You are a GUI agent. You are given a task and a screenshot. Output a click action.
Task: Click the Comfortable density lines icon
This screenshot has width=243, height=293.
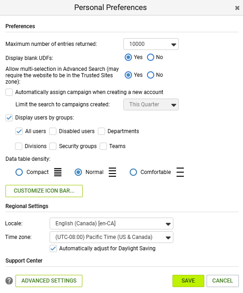(x=180, y=172)
